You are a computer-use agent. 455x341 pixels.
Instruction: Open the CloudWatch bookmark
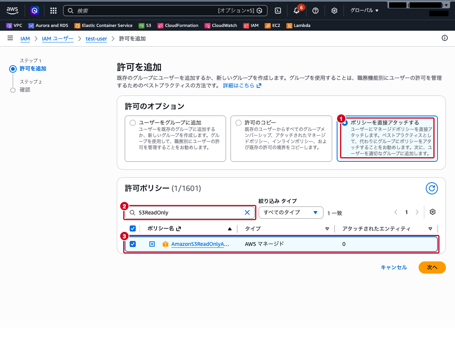(221, 26)
